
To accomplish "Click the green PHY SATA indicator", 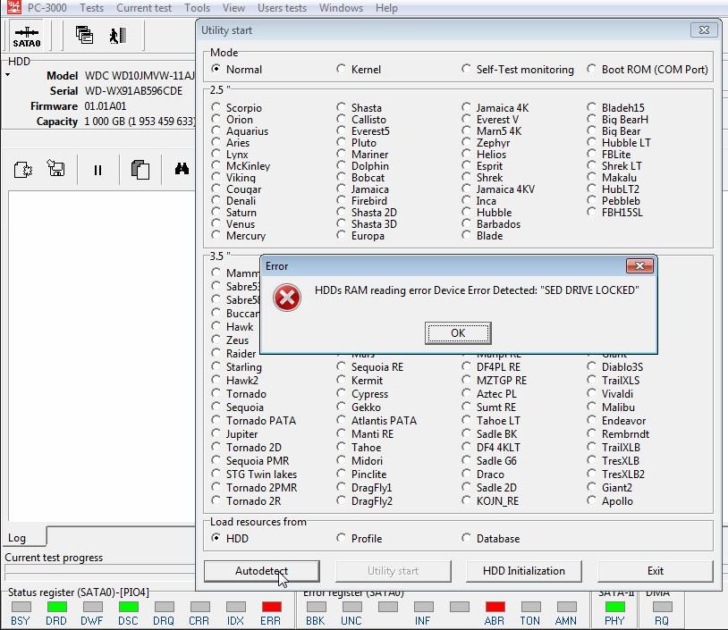I will (x=614, y=607).
